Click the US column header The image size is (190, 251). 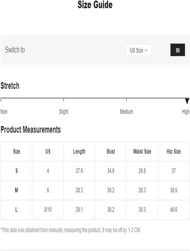(x=48, y=152)
